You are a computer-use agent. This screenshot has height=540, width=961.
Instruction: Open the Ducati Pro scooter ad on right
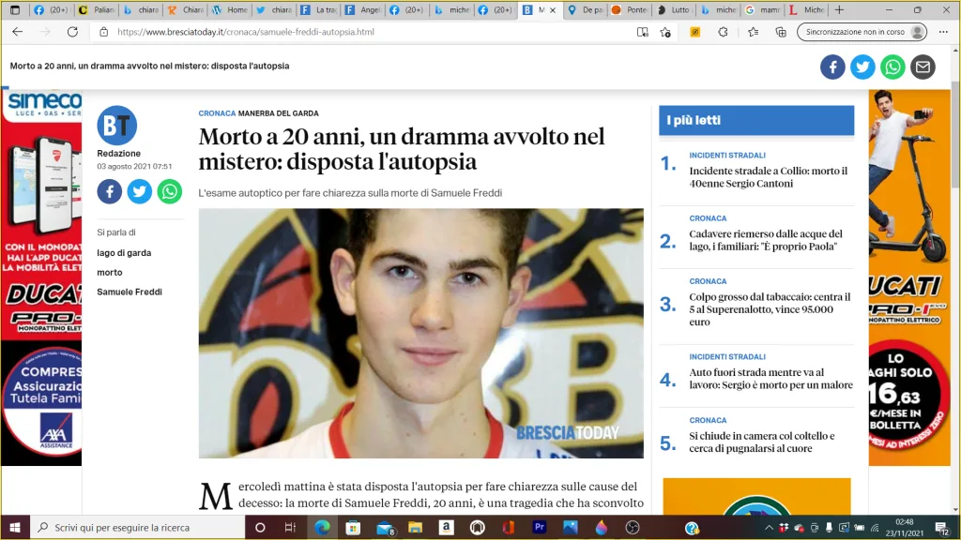(x=909, y=277)
